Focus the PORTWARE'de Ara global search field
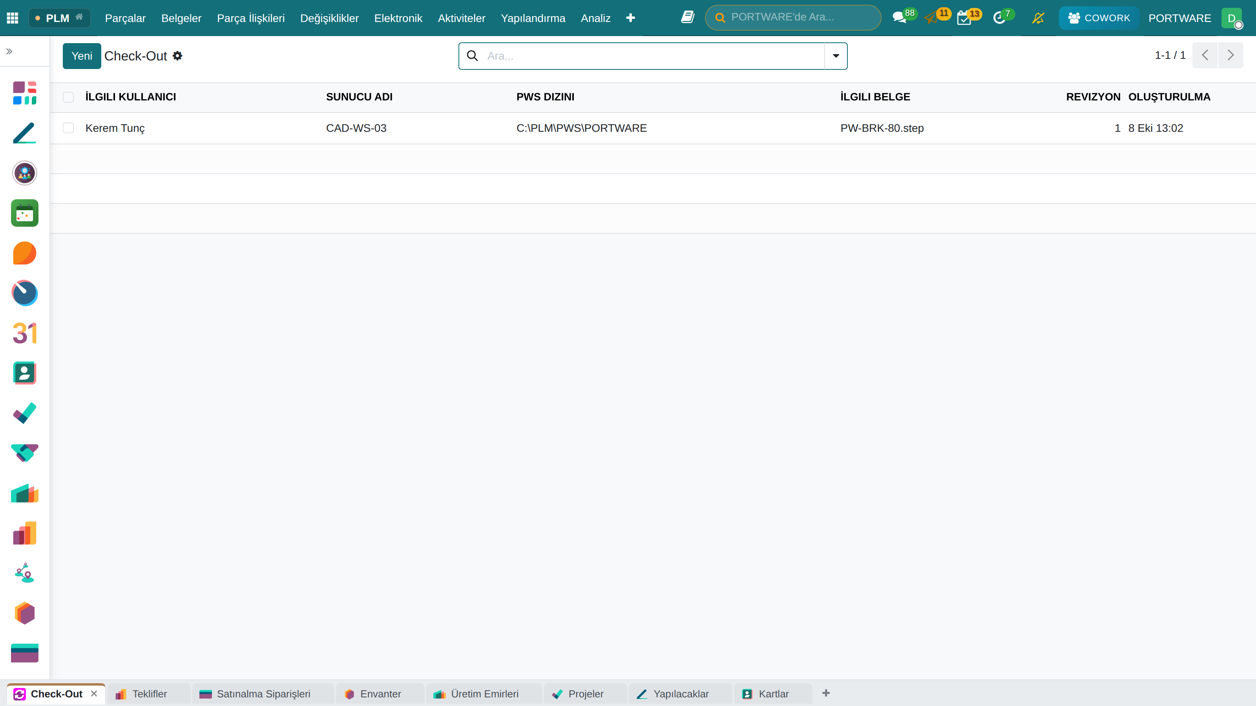This screenshot has height=706, width=1256. (793, 18)
